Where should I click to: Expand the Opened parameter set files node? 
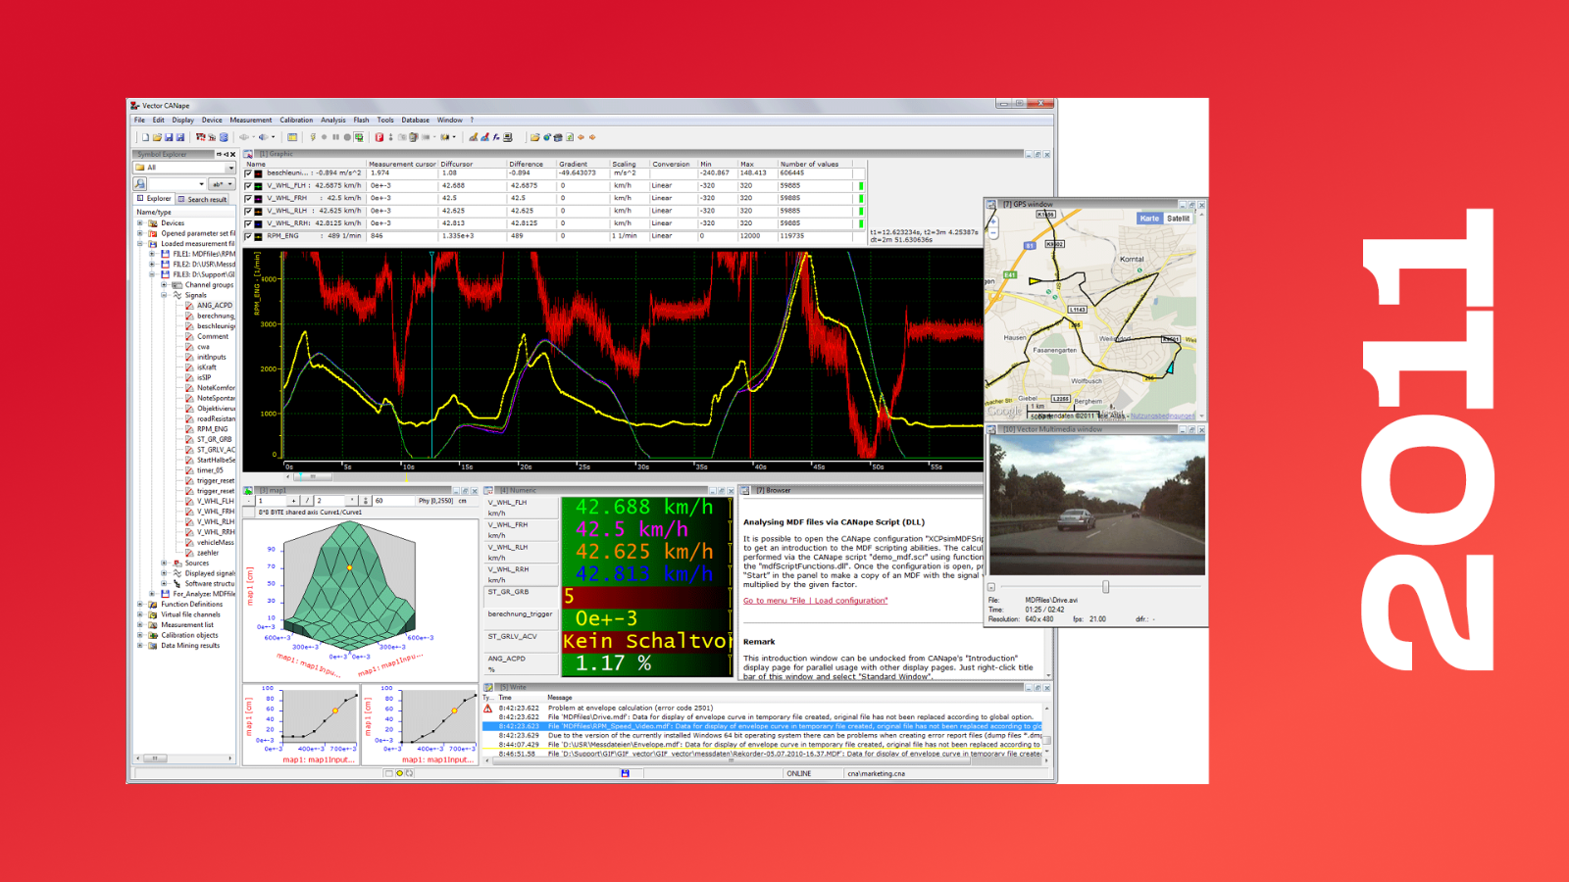tap(139, 233)
